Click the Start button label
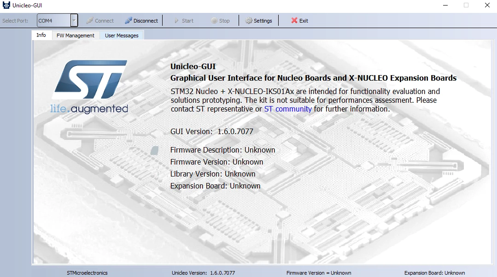 pyautogui.click(x=187, y=21)
